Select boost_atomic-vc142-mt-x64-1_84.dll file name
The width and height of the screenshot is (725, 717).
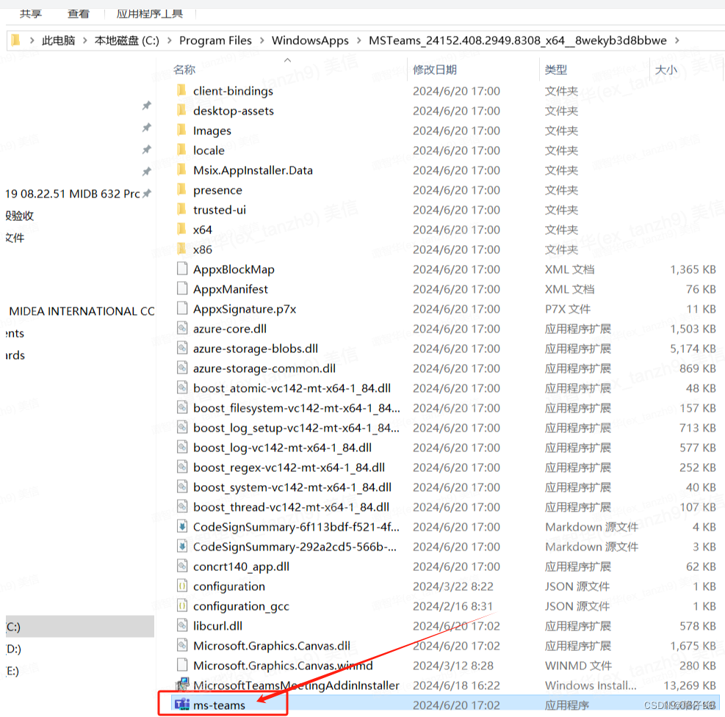point(292,388)
